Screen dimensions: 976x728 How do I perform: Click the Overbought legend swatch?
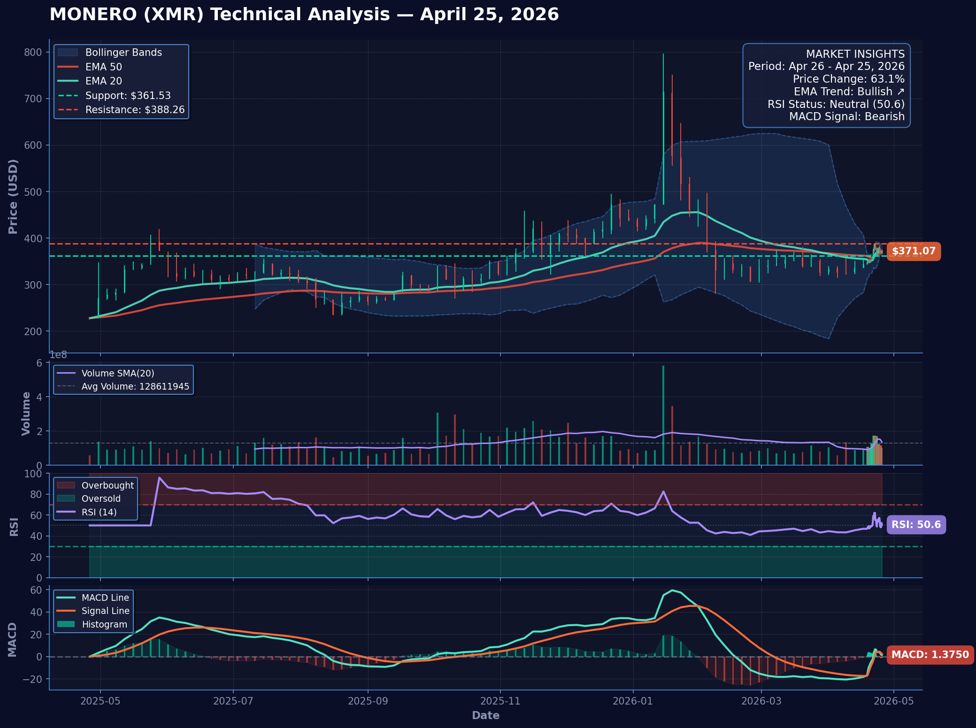(x=66, y=486)
